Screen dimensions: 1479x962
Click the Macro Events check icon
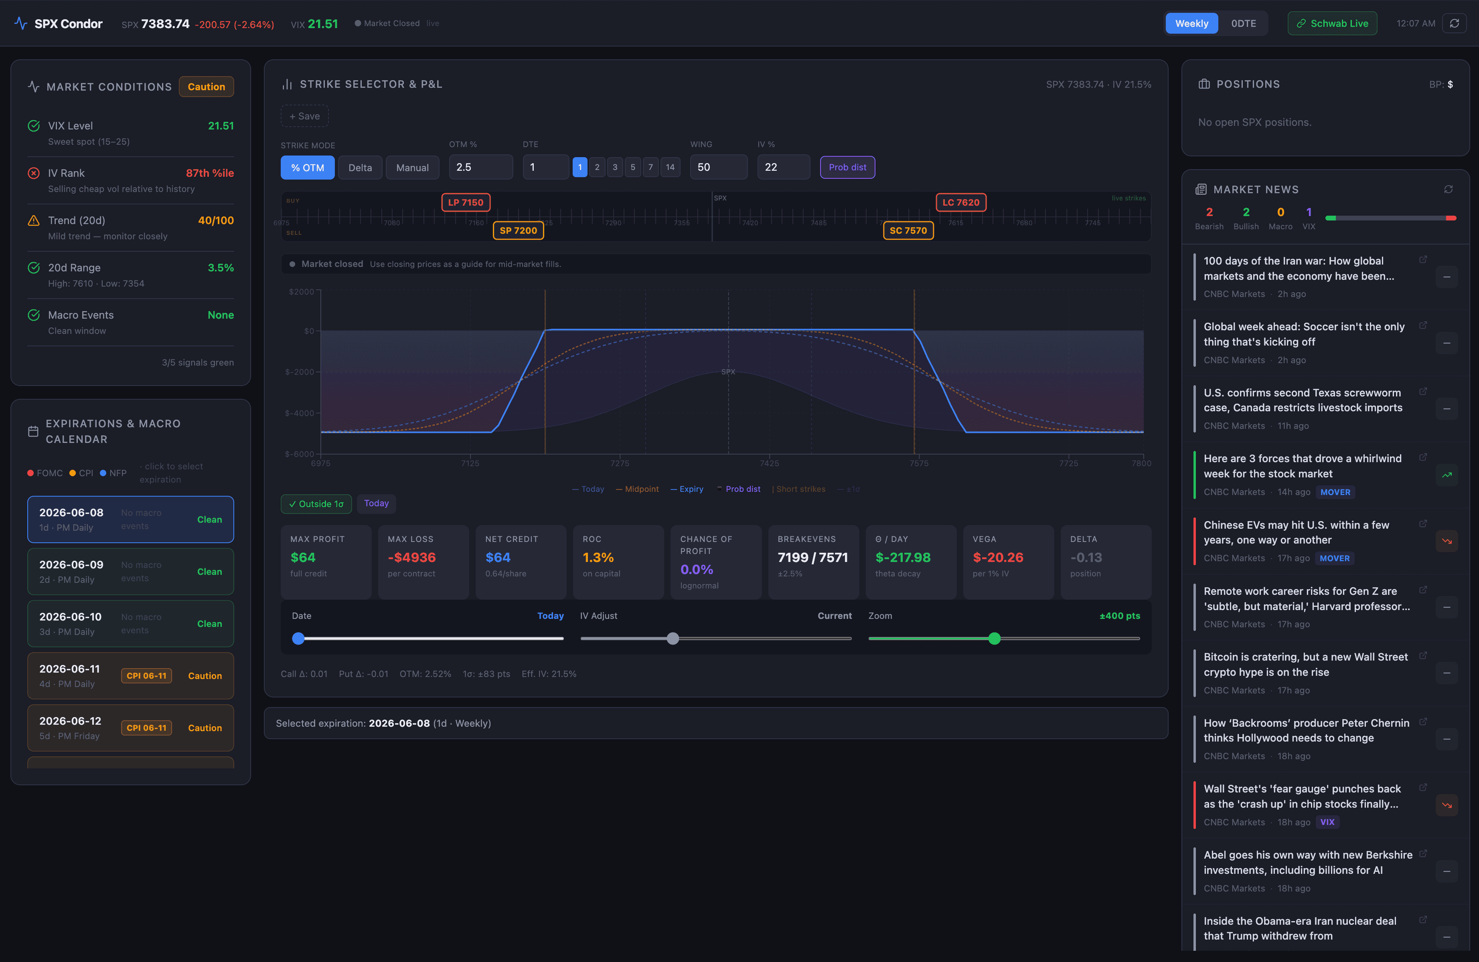[x=34, y=315]
